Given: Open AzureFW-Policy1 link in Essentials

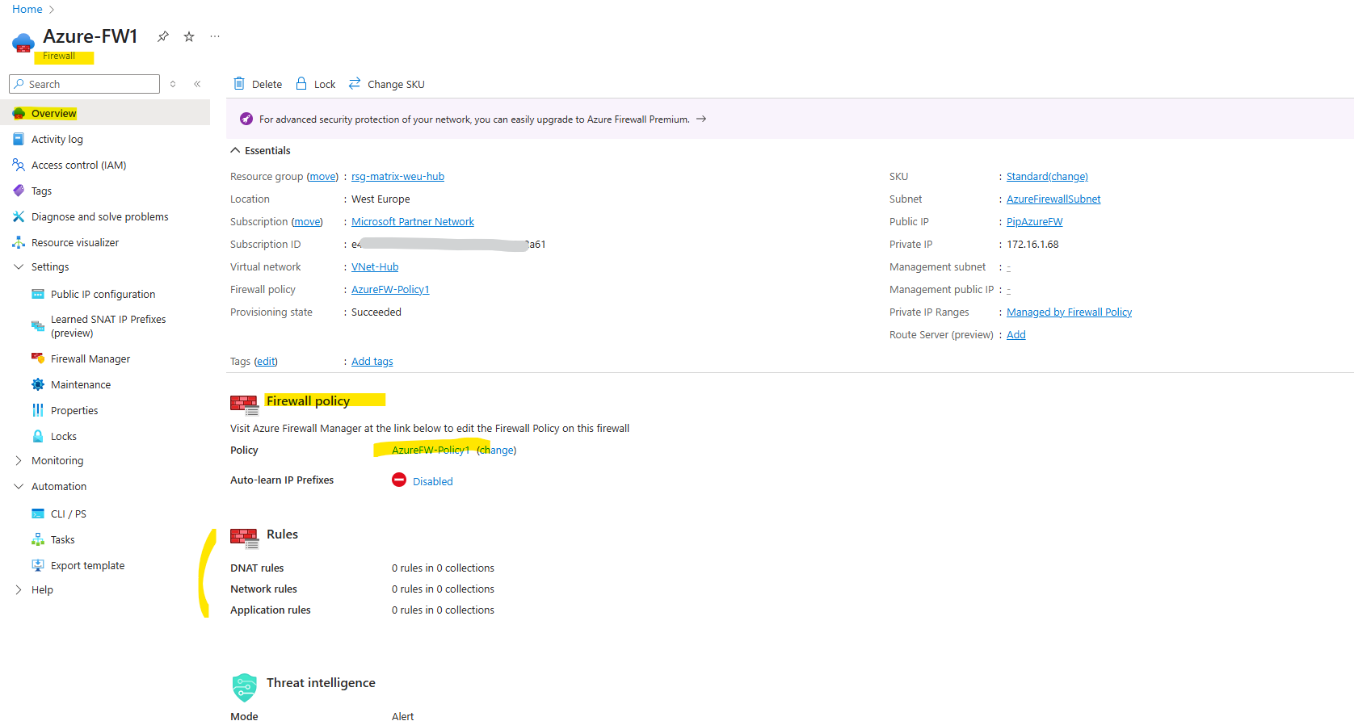Looking at the screenshot, I should tap(390, 289).
